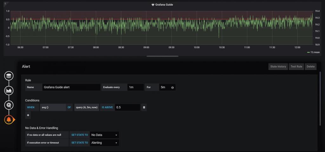The width and height of the screenshot is (325, 152).
Task: Open the No Data state dropdown
Action: coord(104,135)
